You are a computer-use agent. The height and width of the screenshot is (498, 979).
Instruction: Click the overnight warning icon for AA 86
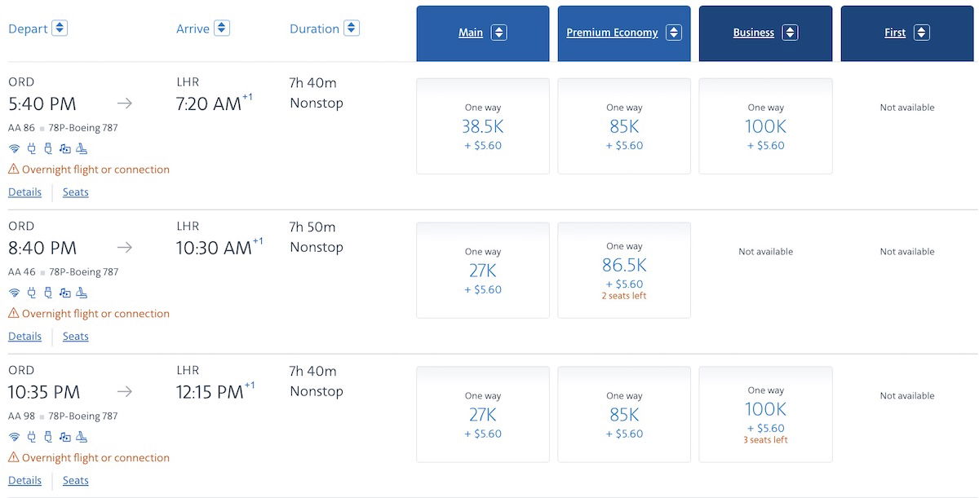coord(13,170)
